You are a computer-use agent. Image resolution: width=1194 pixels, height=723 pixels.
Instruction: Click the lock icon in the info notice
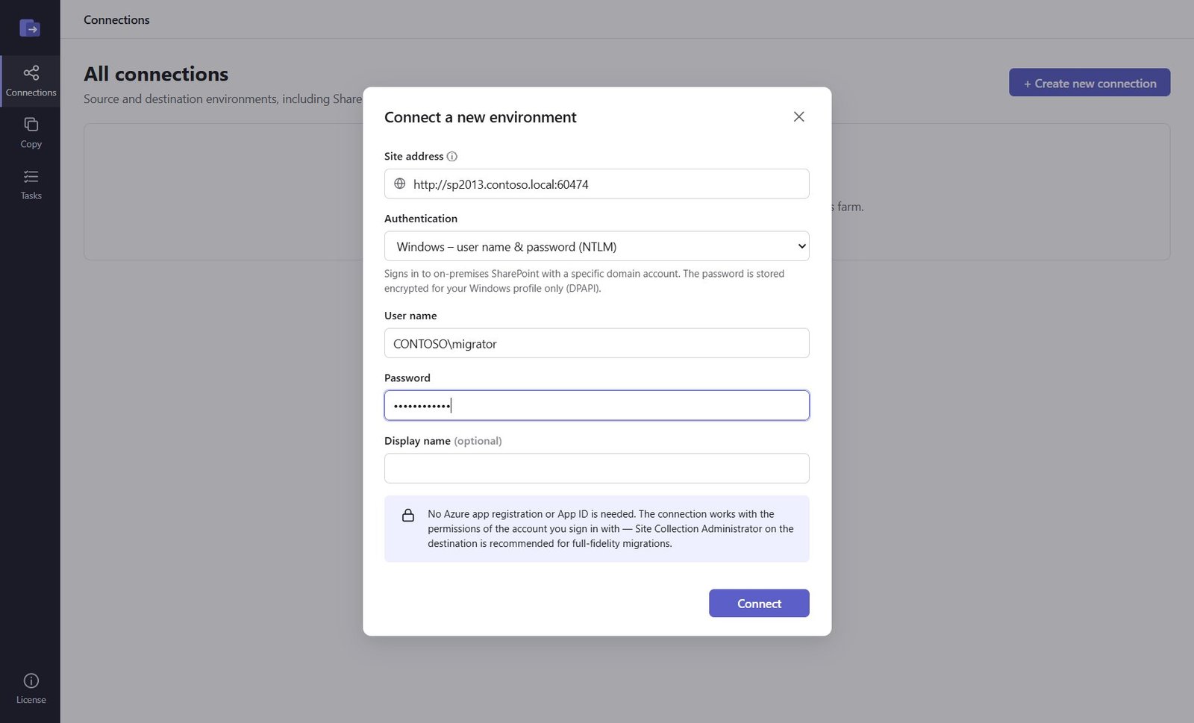point(408,516)
